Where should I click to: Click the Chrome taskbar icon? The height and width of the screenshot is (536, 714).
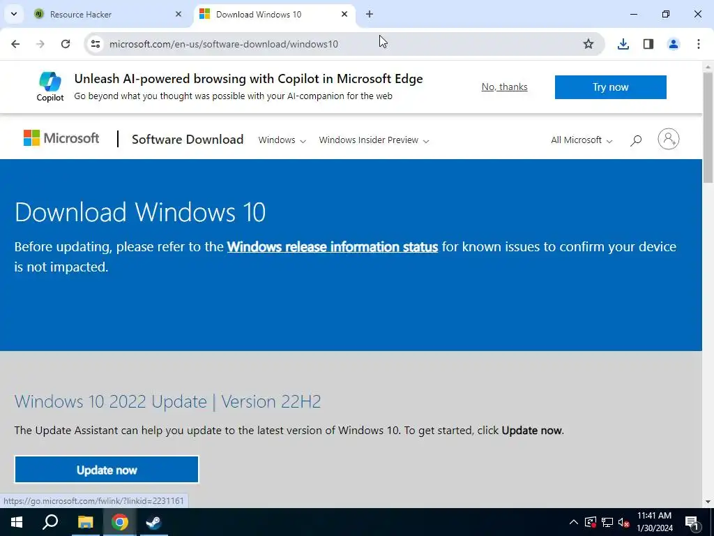pyautogui.click(x=120, y=522)
